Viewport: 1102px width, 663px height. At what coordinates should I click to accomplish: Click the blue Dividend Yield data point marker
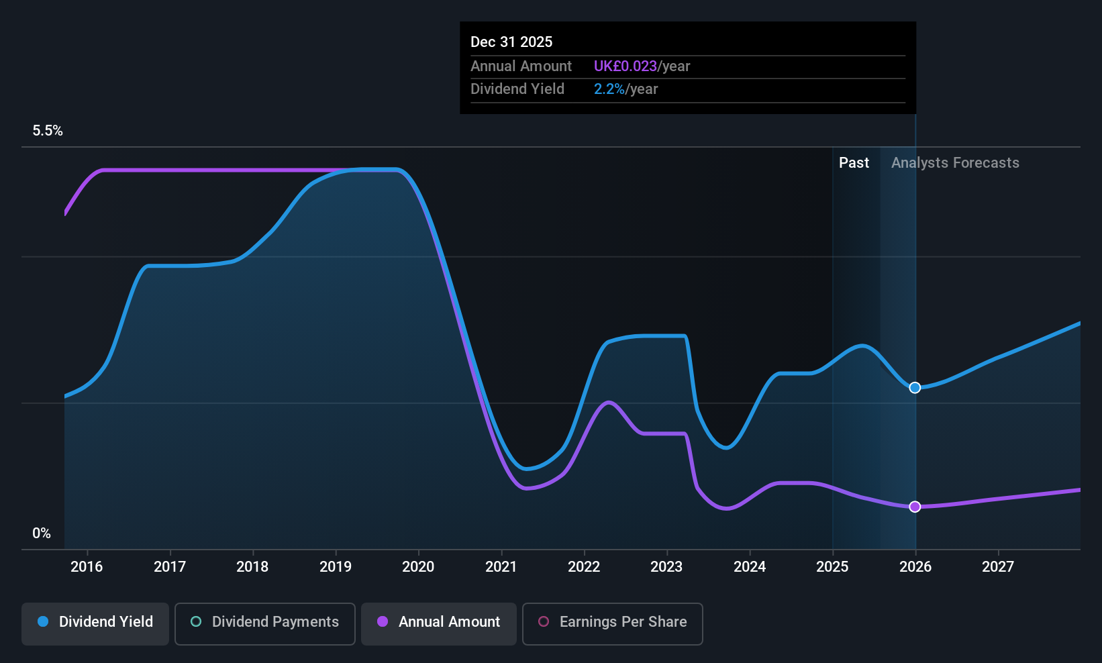tap(915, 388)
